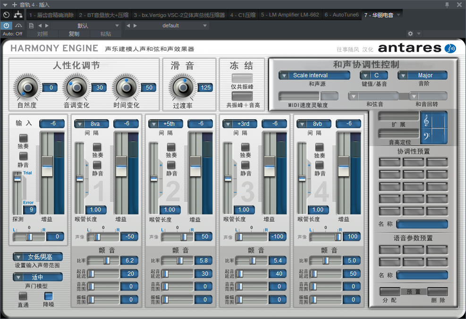Toggle the plugin power bypass button

tap(6, 25)
